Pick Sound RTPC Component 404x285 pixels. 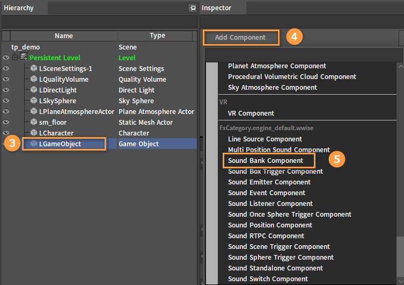coord(266,236)
